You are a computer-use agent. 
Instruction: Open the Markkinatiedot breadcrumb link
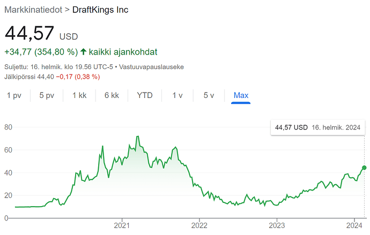click(x=33, y=10)
